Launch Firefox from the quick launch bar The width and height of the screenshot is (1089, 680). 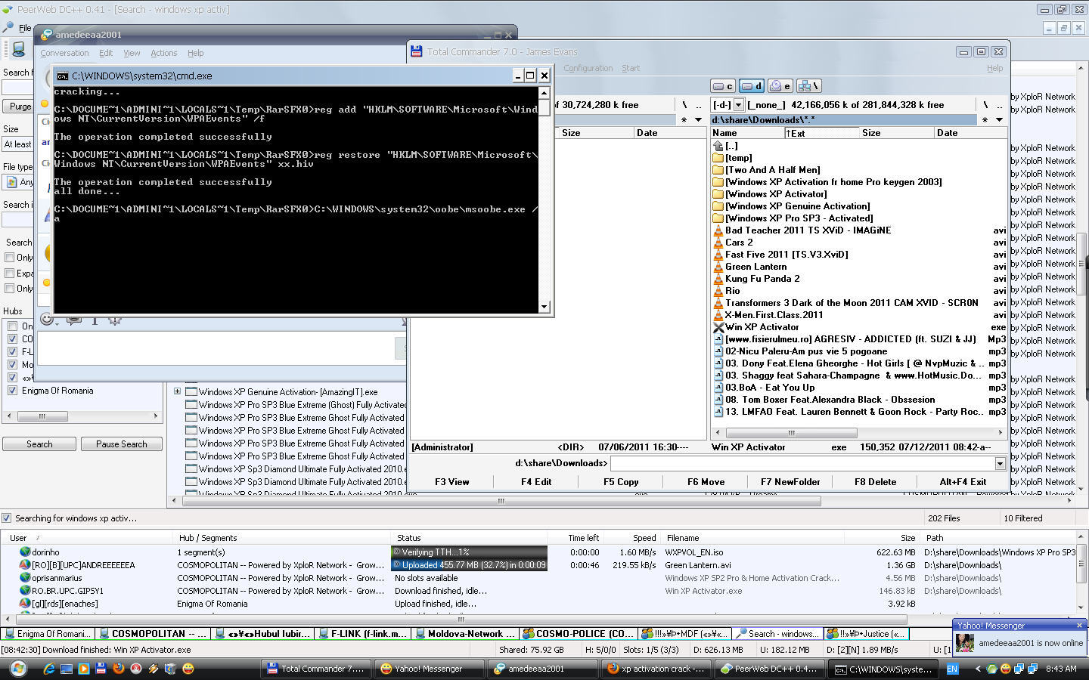pyautogui.click(x=118, y=669)
